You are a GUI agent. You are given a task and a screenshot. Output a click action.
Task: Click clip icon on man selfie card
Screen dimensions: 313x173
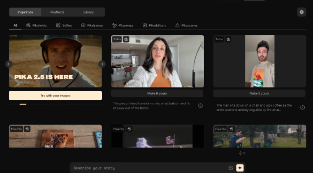(x=228, y=39)
